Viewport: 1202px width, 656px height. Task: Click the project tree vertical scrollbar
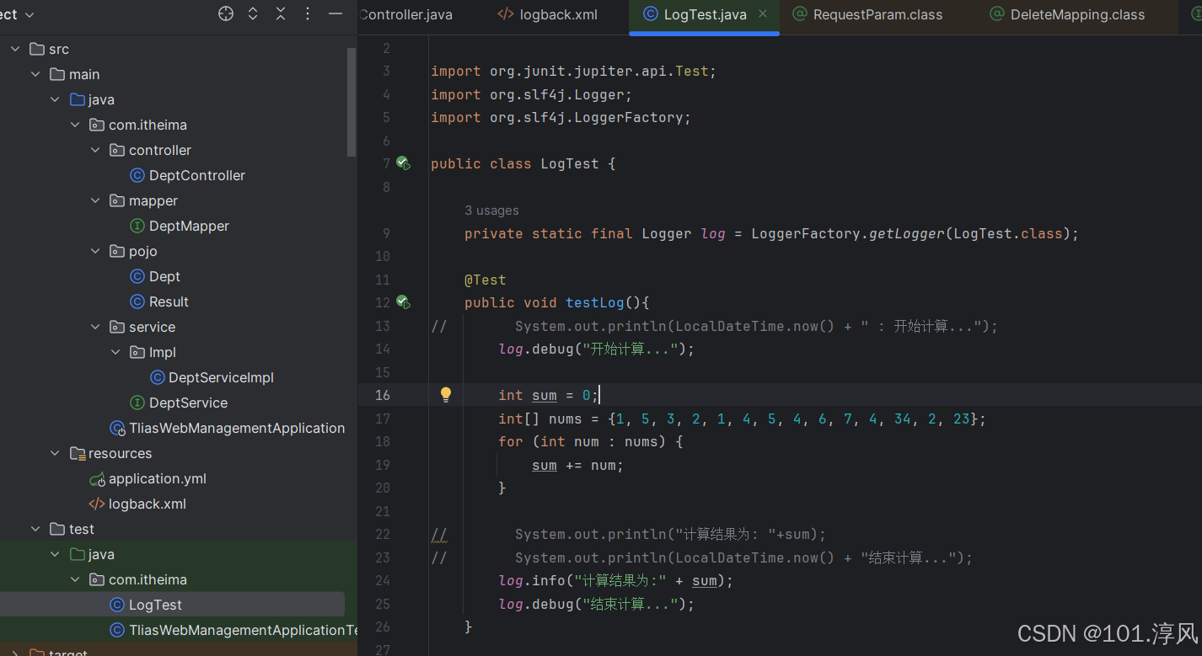pyautogui.click(x=351, y=101)
